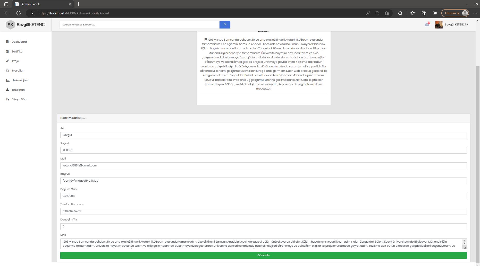Add page to favorites star-plus icon
This screenshot has height=266, width=480.
point(386,13)
